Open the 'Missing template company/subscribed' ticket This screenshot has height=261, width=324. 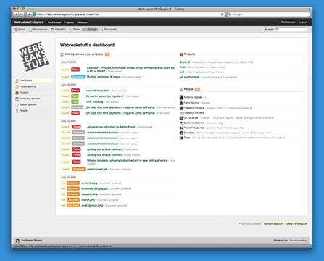pos(127,160)
